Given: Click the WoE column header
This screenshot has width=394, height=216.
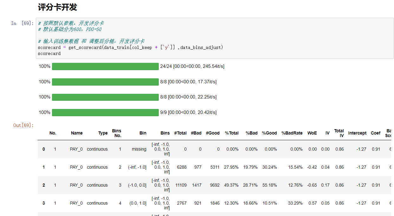Looking at the screenshot, I should pyautogui.click(x=312, y=133).
